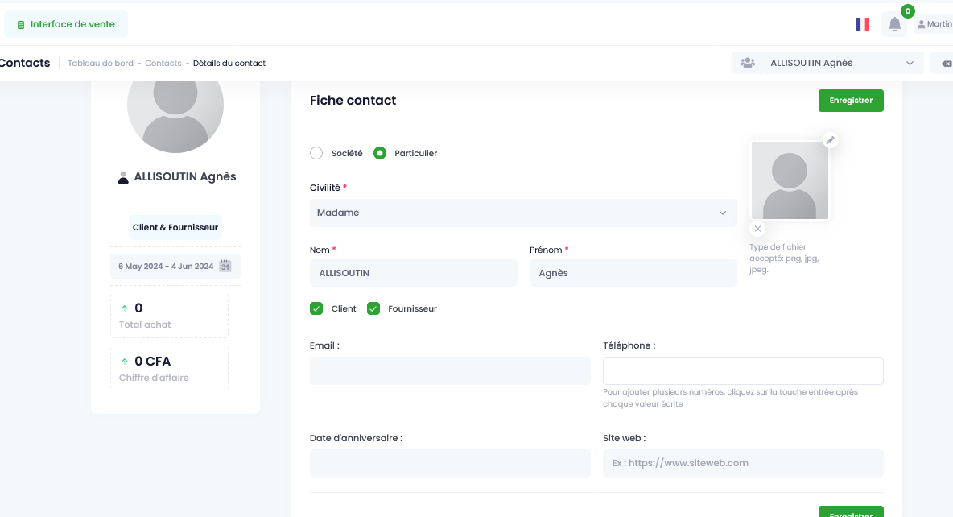Click the backspace icon at top right

tap(947, 64)
